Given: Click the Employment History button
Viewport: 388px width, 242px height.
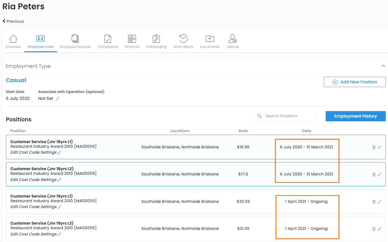Looking at the screenshot, I should (355, 116).
